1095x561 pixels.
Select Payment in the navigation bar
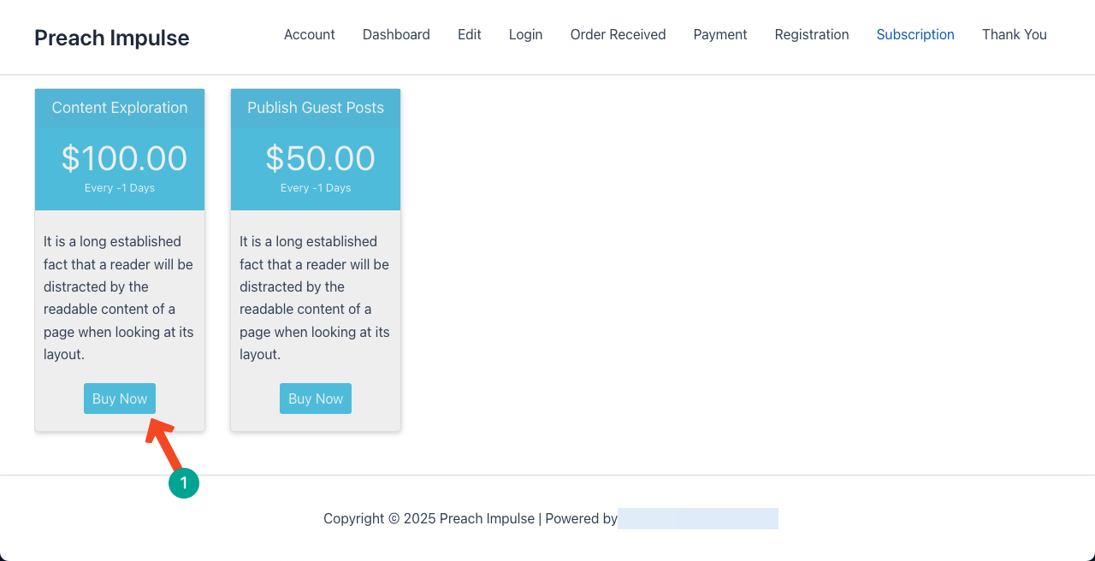pyautogui.click(x=720, y=34)
